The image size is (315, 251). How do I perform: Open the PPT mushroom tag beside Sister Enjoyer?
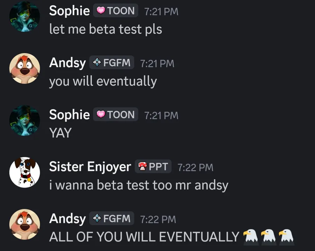pos(153,167)
